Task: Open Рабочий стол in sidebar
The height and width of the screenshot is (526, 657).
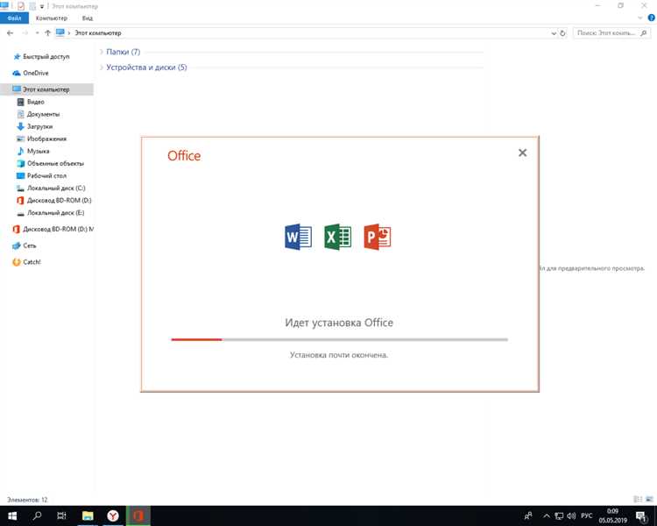Action: coord(46,175)
